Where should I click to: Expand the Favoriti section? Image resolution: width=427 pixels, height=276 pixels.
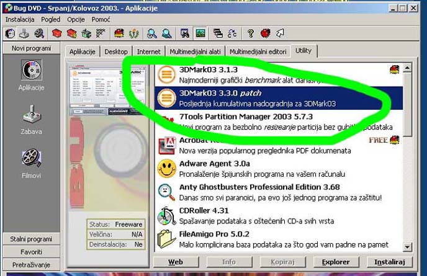31,252
